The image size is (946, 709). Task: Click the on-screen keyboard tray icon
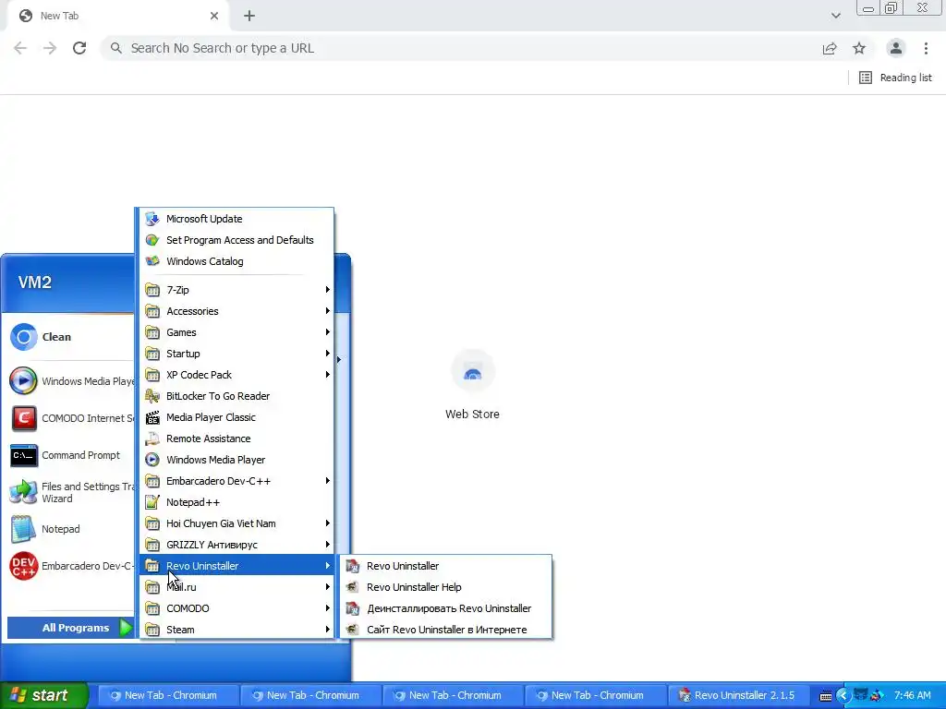[826, 696]
